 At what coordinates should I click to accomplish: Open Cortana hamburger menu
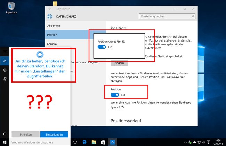(x=5, y=52)
